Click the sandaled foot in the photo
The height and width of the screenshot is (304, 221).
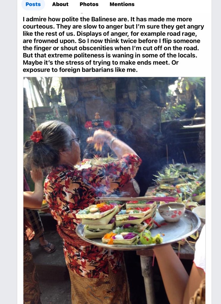tap(47, 247)
